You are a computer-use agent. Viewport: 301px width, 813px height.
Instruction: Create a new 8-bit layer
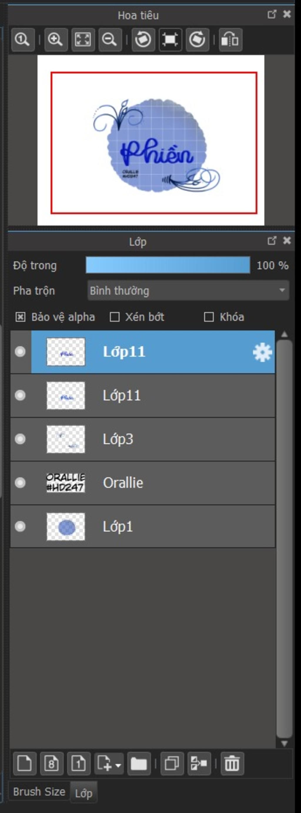pyautogui.click(x=52, y=764)
